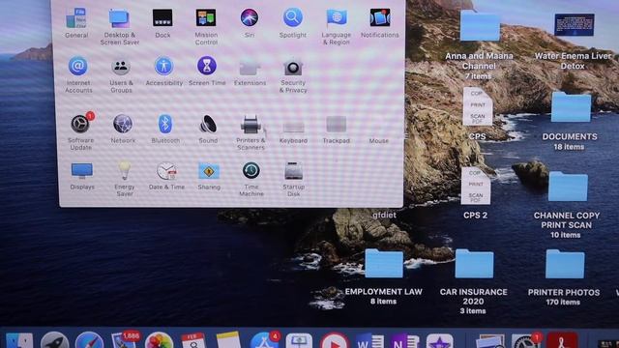Open Sound preferences
The height and width of the screenshot is (348, 619).
[208, 124]
